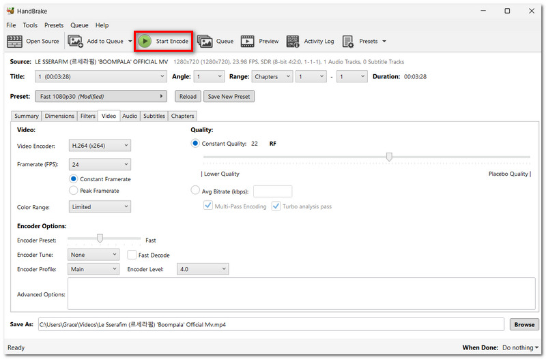This screenshot has height=359, width=546.
Task: Open the Video Encoder H.264 dropdown
Action: [100, 146]
